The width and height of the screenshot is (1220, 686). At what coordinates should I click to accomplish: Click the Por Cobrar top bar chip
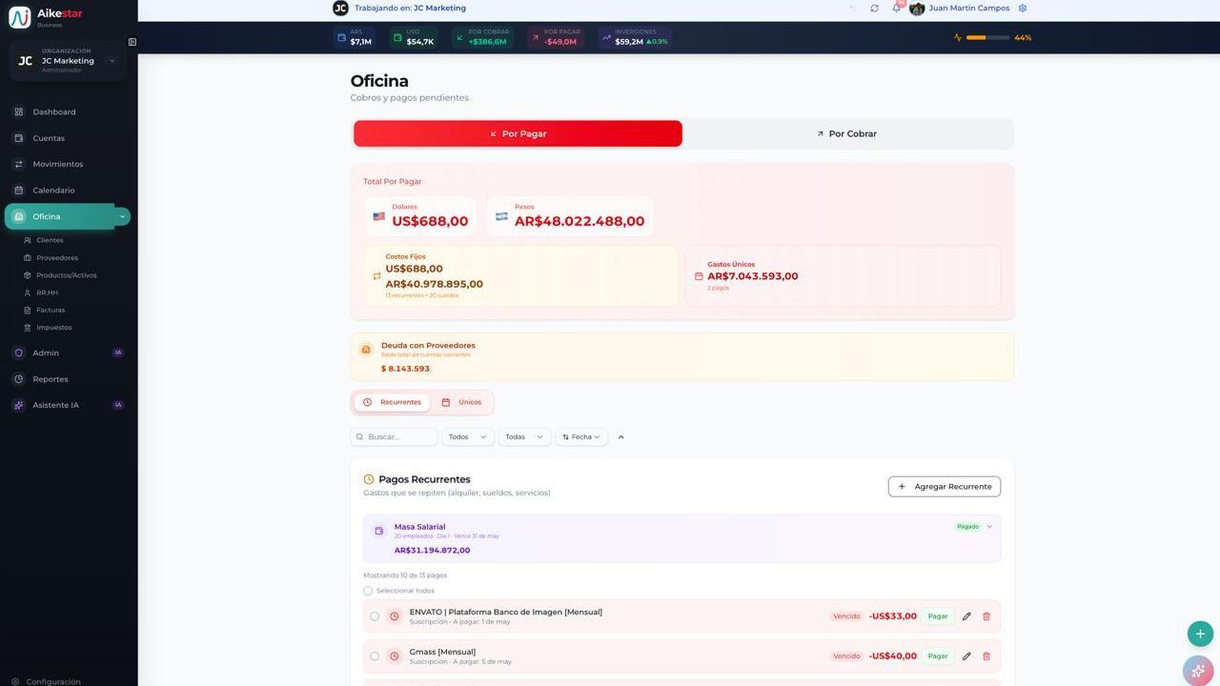tap(482, 38)
